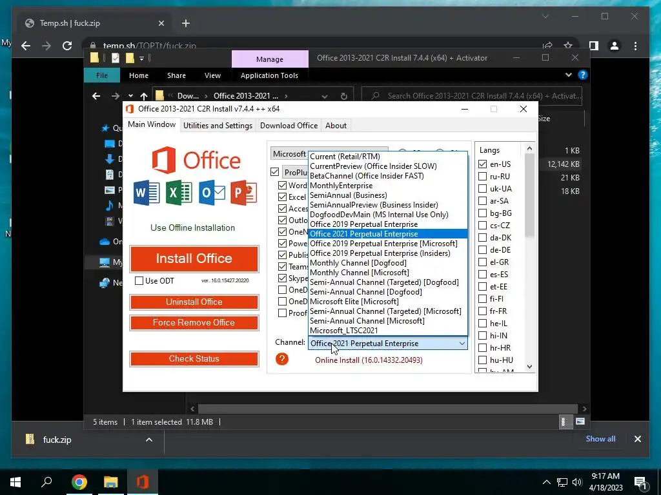This screenshot has width=661, height=495.
Task: Click the large Office logo image
Action: 196,160
